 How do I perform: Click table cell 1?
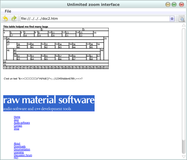[22, 30]
